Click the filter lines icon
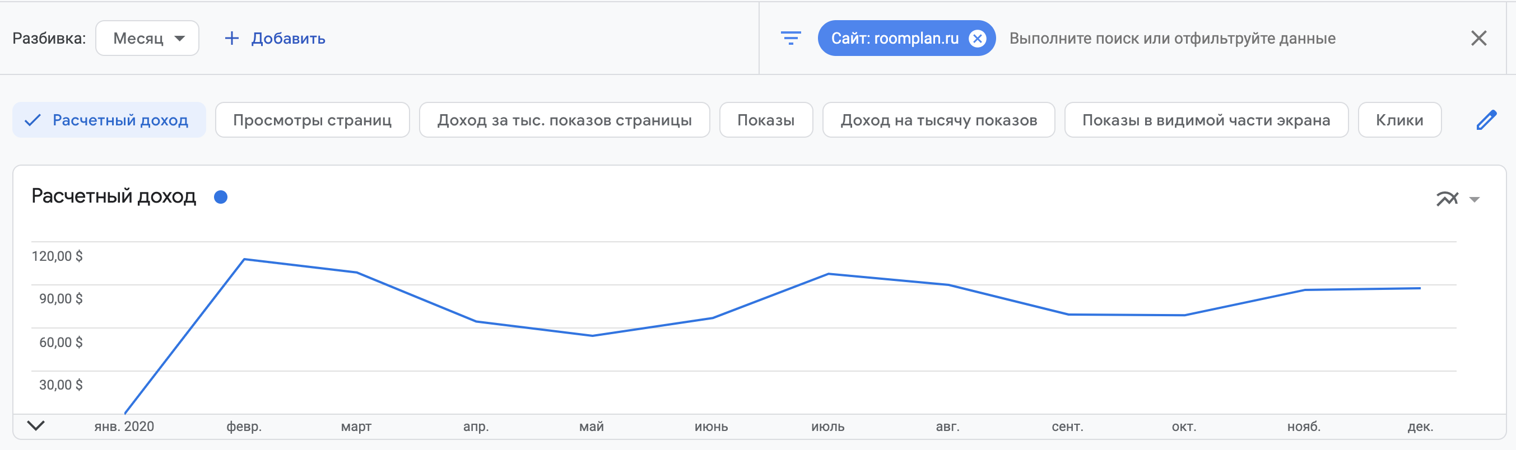The image size is (1516, 450). coord(790,38)
